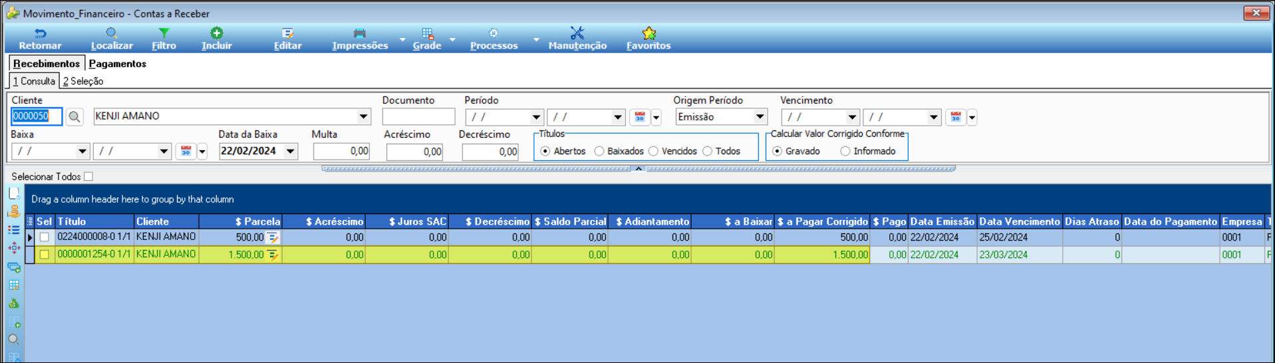
Task: Click the money bag sidebar icon
Action: coord(14,304)
